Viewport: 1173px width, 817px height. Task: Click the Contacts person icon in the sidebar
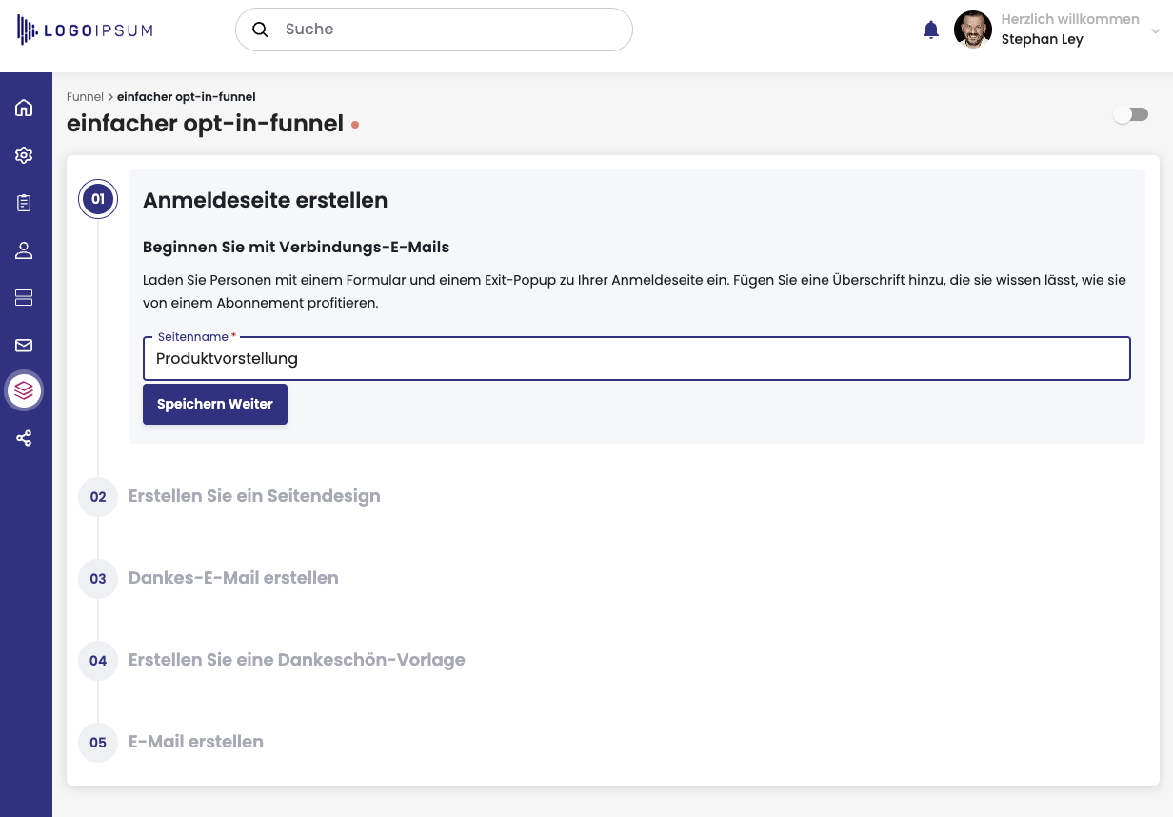tap(24, 249)
